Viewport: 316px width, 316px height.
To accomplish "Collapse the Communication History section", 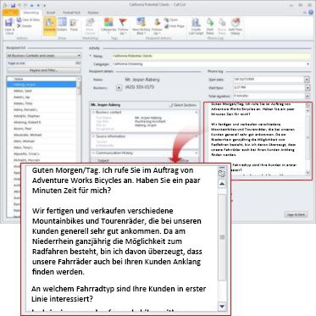I will coord(197,153).
